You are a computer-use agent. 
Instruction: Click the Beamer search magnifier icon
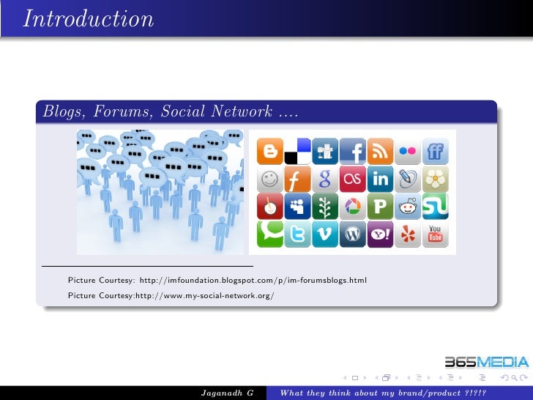click(515, 378)
